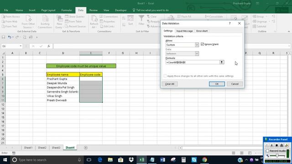
Task: Switch to the Sheet3 tab
Action: [56, 148]
